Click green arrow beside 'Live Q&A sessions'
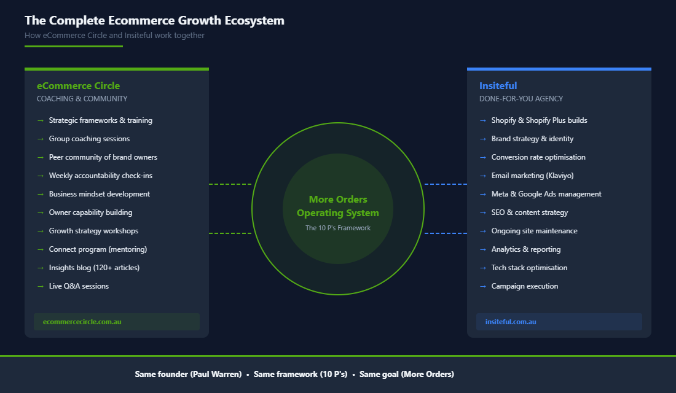The image size is (676, 393). pyautogui.click(x=41, y=287)
